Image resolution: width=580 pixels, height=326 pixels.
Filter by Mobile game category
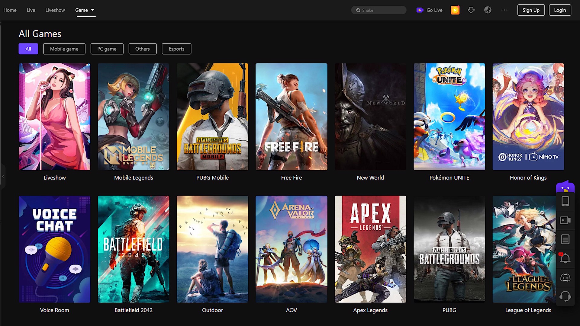coord(64,49)
